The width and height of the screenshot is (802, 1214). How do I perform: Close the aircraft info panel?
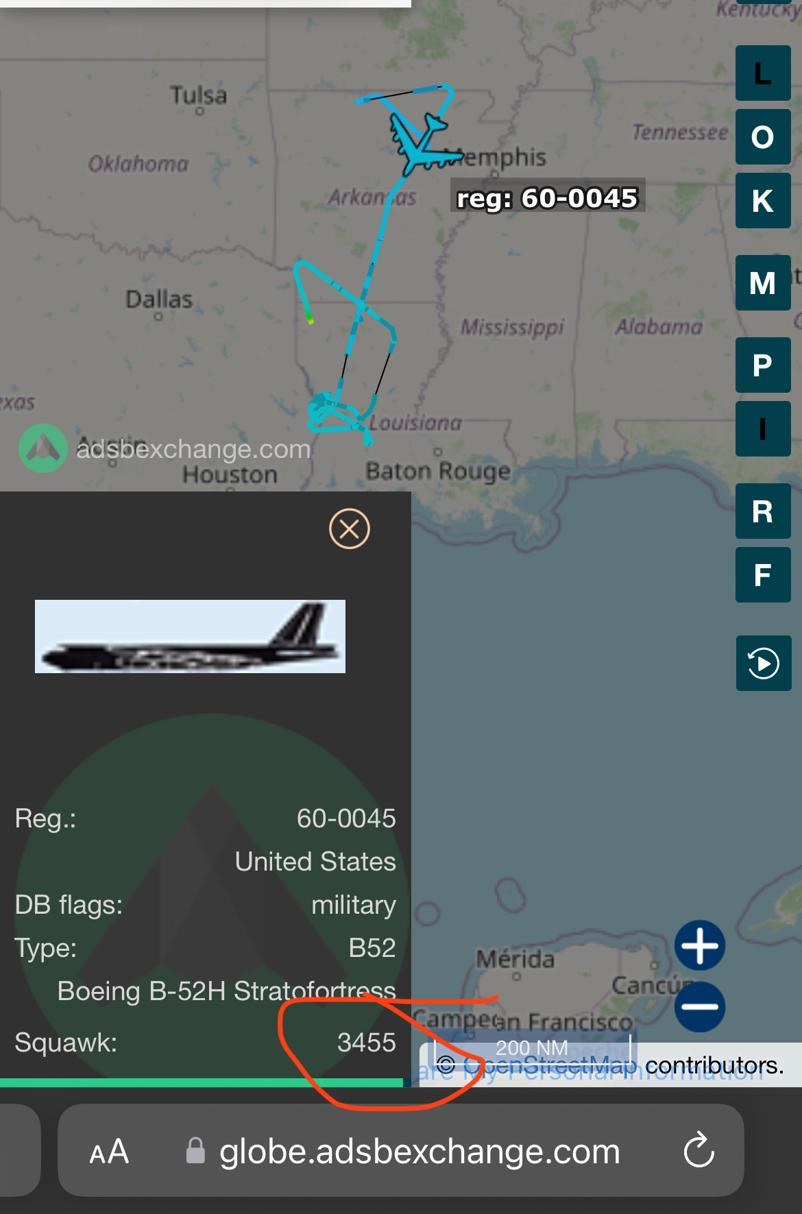pos(350,529)
